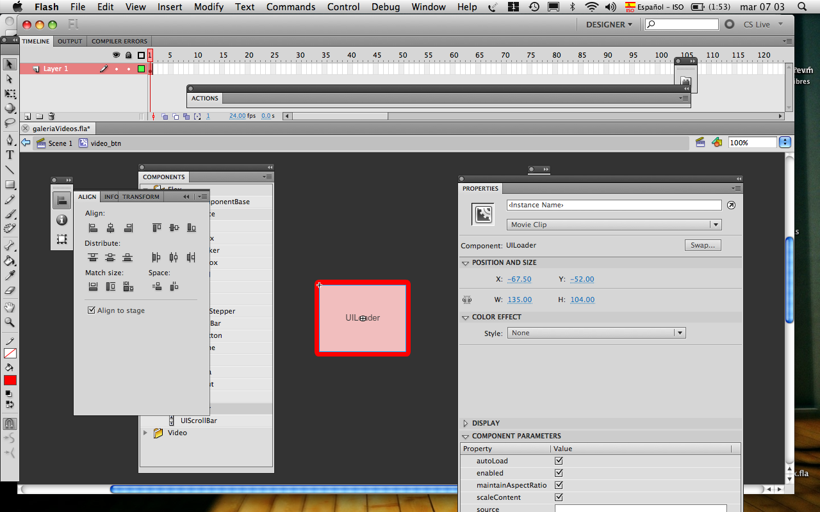Screen dimensions: 820x512
Task: Click the Edit Symbols icon near zoom box
Action: pyautogui.click(x=716, y=143)
